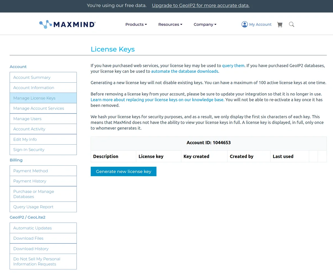Open Purchase or Manage Databases

[43, 194]
